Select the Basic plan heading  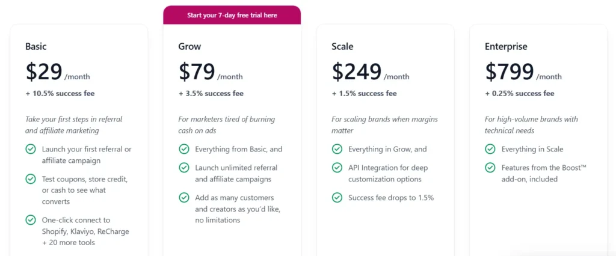click(x=36, y=46)
